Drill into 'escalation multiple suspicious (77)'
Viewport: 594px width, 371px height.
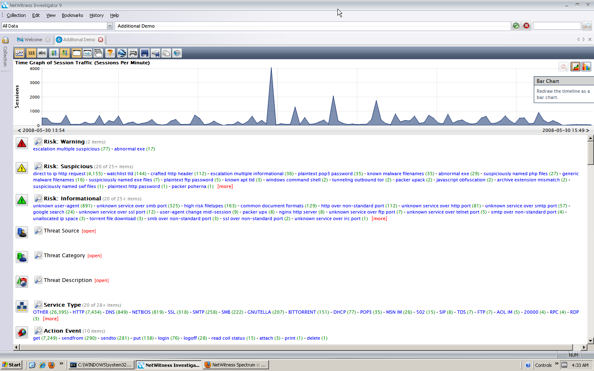(71, 149)
